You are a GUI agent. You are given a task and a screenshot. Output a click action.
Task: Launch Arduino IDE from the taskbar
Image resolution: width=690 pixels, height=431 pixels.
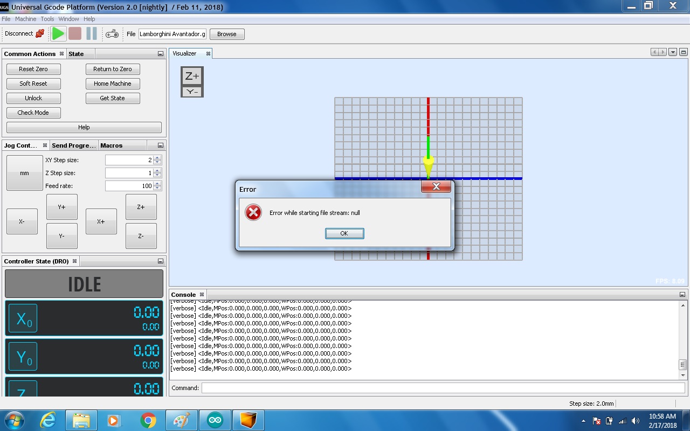pos(214,419)
